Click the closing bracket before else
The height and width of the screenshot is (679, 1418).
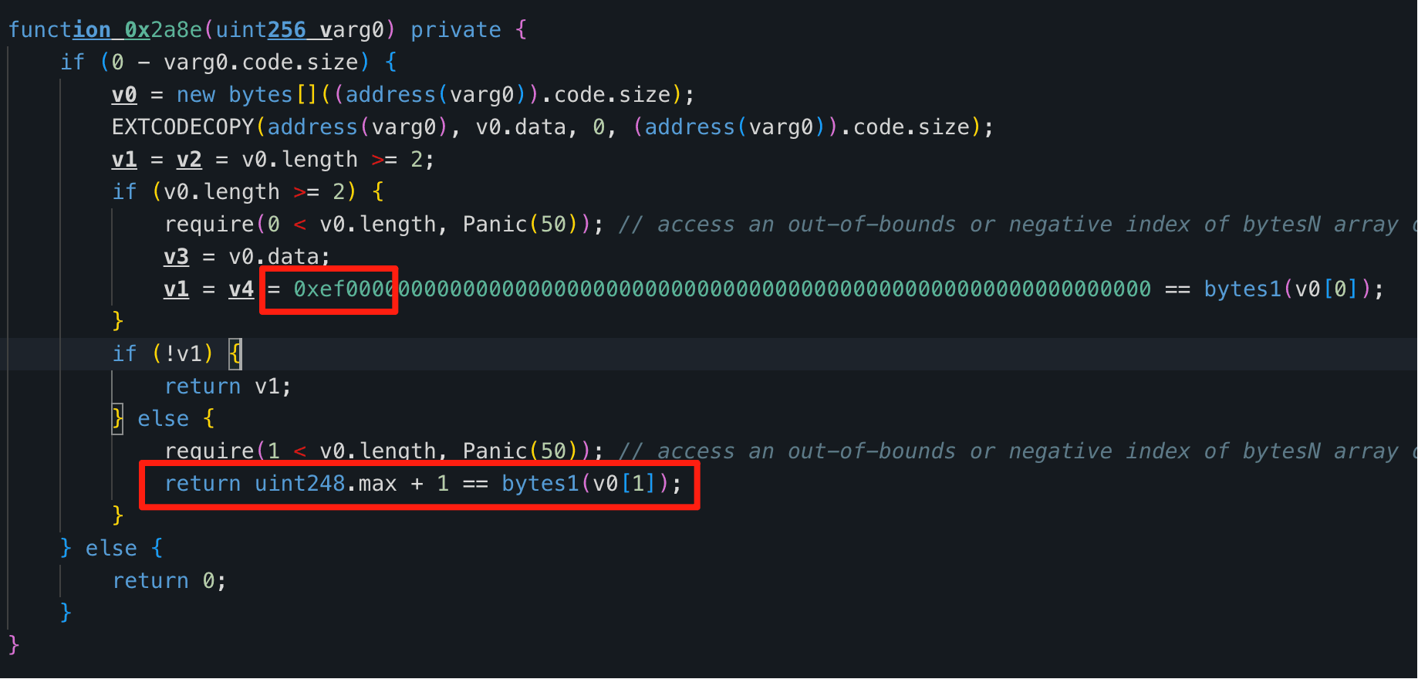(x=117, y=419)
